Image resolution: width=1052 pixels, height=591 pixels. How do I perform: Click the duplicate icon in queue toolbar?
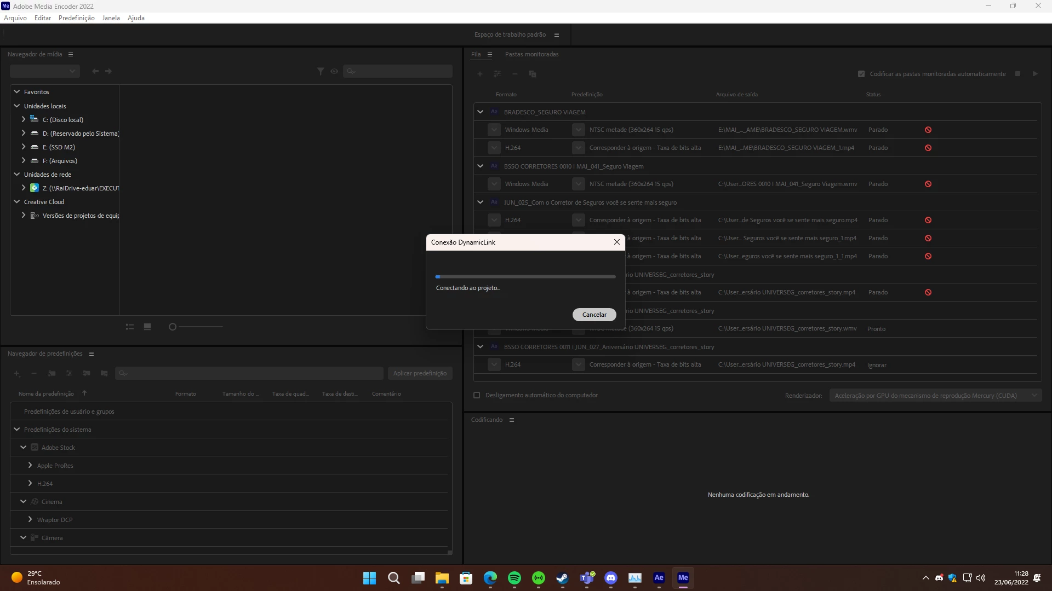(533, 74)
